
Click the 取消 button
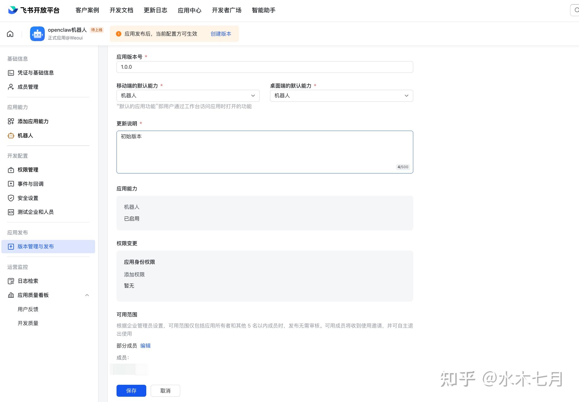point(165,391)
